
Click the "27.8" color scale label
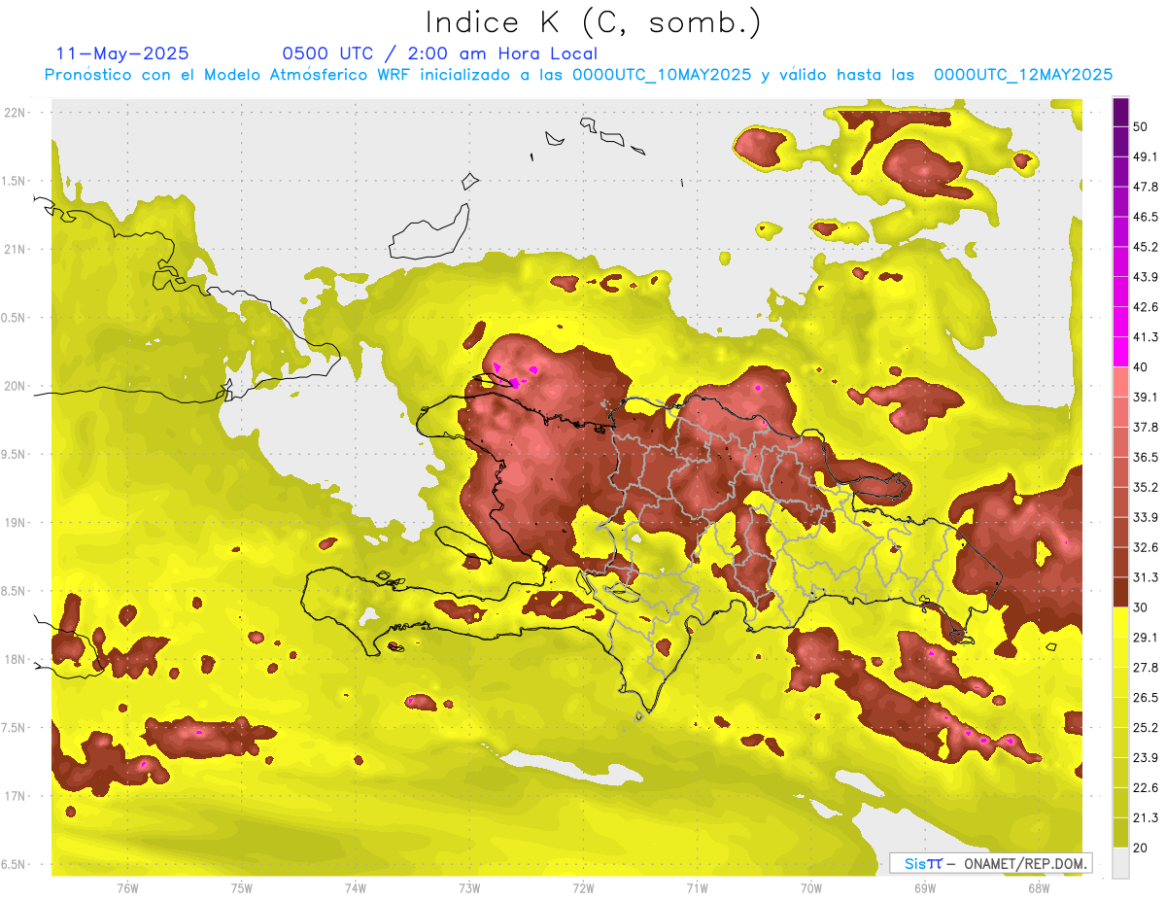[1146, 668]
